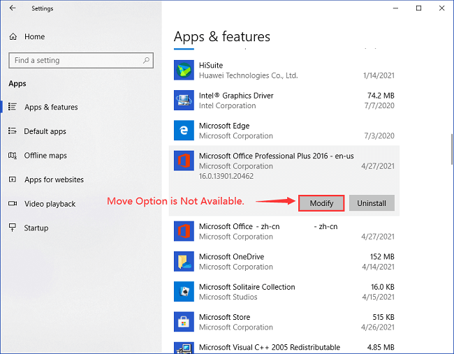Viewport: 454px width, 354px height.
Task: Select the Intel Graphics Driver icon
Action: pos(184,101)
